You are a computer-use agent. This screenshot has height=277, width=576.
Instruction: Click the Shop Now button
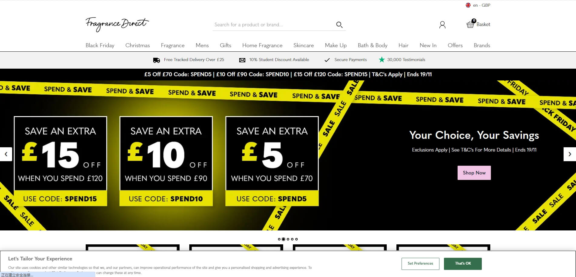(x=474, y=173)
